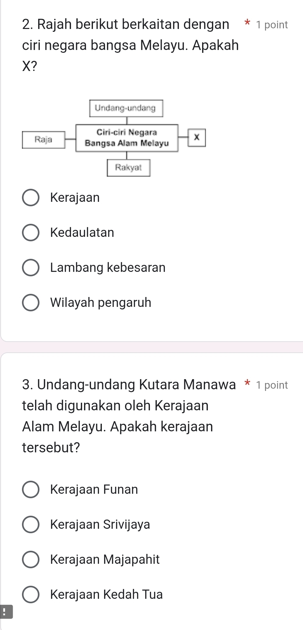Choose the Kedaulatan answer
This screenshot has width=303, height=630.
pyautogui.click(x=31, y=233)
